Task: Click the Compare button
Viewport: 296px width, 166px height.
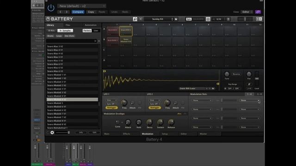Action: point(78,12)
